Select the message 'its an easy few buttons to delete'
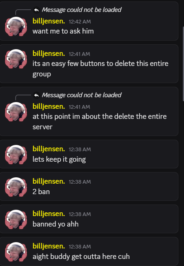Viewport: 184px width, 266px height. [101, 69]
